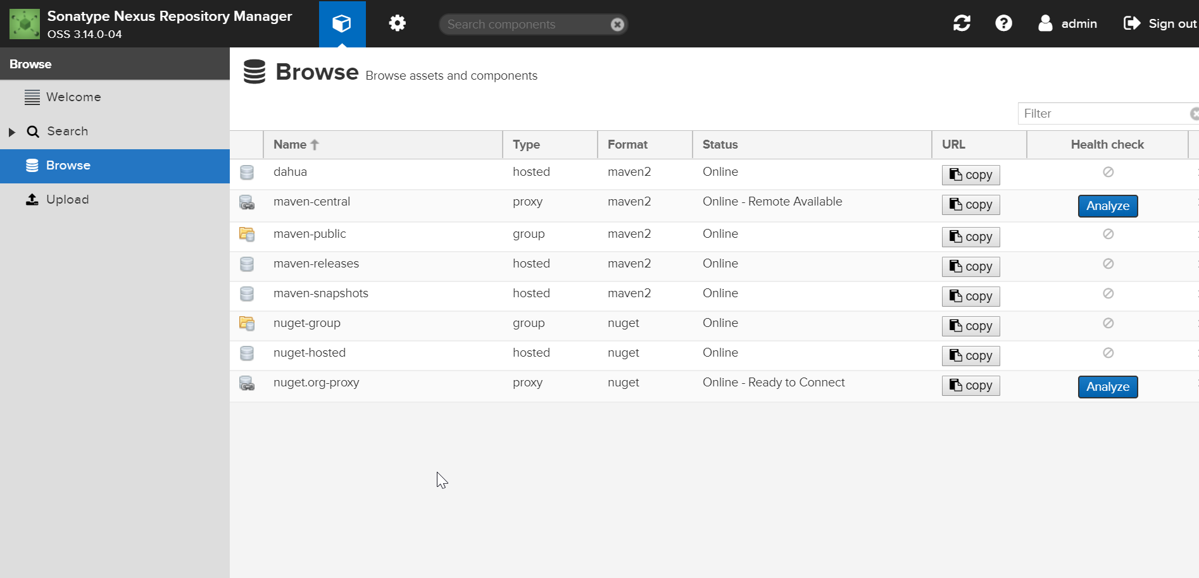This screenshot has width=1199, height=578.
Task: Click Online - Remote Available status text
Action: click(772, 202)
